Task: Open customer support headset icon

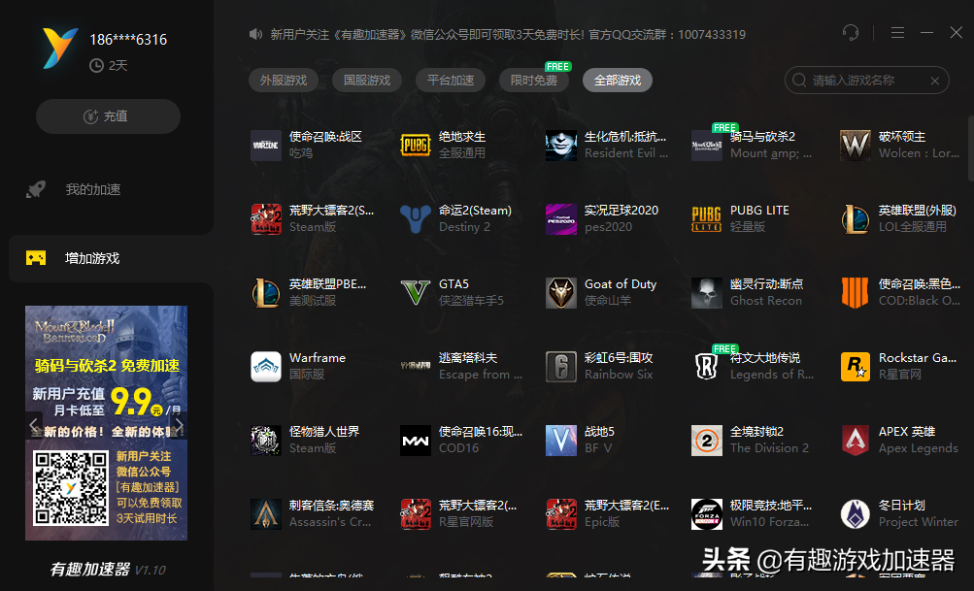Action: tap(851, 32)
